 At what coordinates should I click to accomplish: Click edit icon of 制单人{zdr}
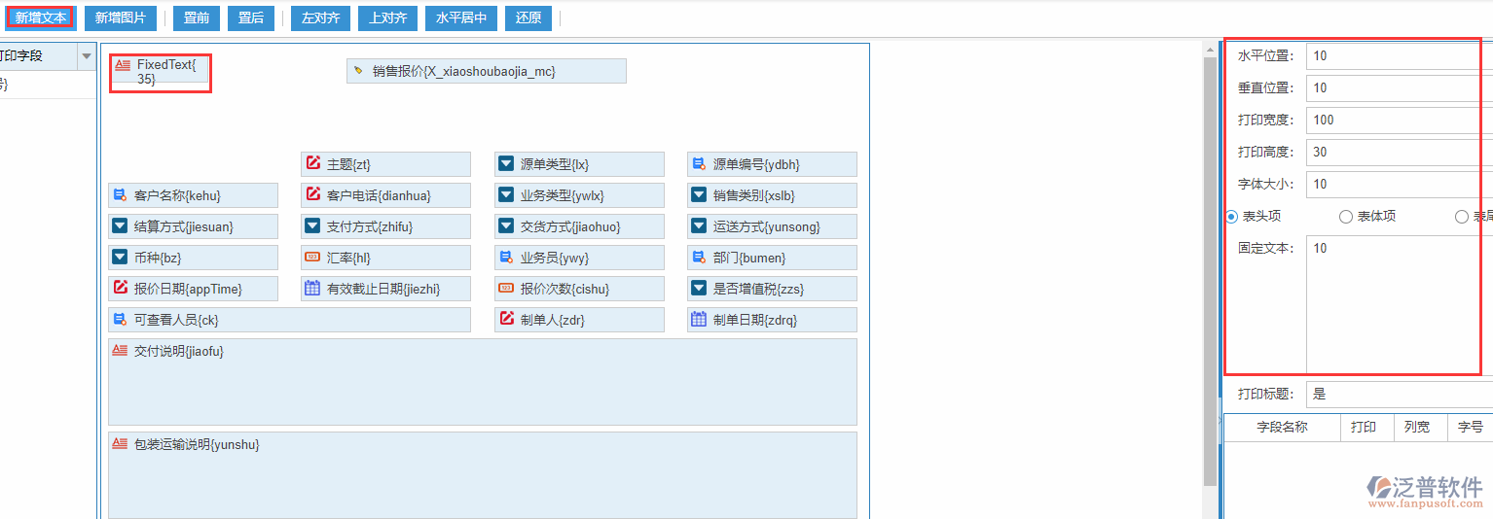(x=506, y=319)
